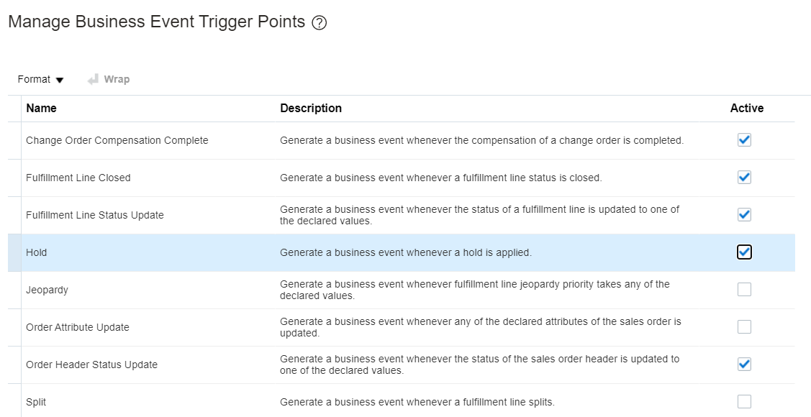
Task: Select the Split row name cell
Action: click(36, 402)
